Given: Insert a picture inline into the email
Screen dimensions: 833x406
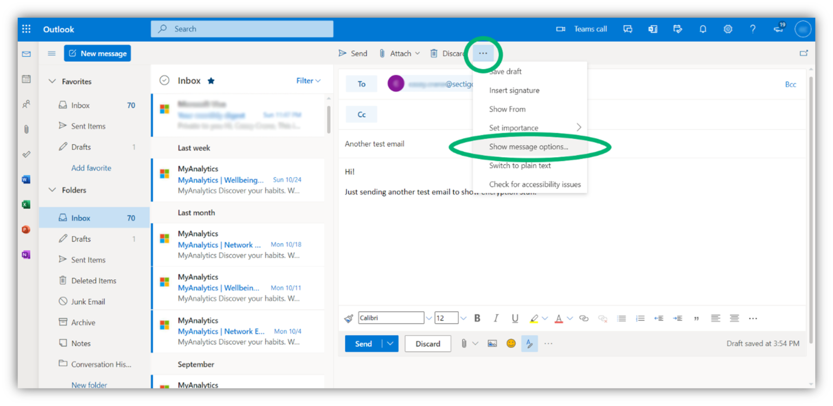Looking at the screenshot, I should coord(492,343).
